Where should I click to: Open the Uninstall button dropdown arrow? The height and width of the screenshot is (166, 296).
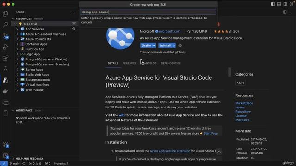coord(174,46)
